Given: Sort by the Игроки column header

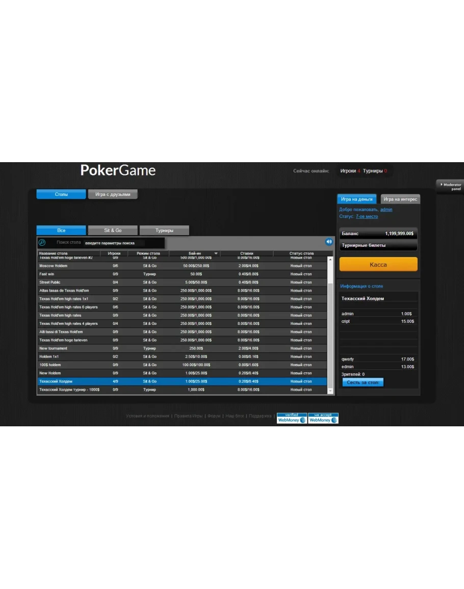Looking at the screenshot, I should [114, 253].
